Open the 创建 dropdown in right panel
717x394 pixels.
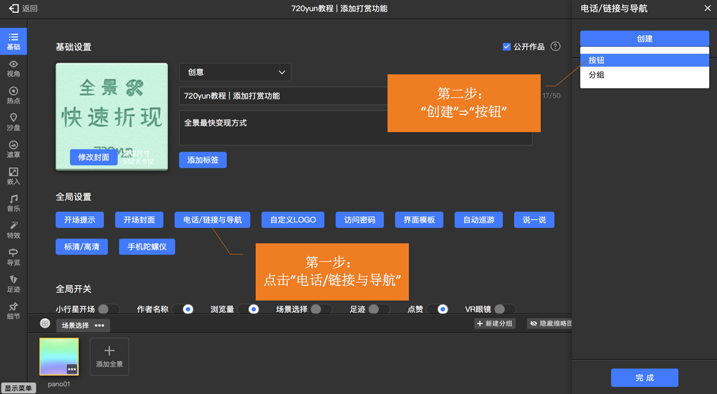(644, 39)
